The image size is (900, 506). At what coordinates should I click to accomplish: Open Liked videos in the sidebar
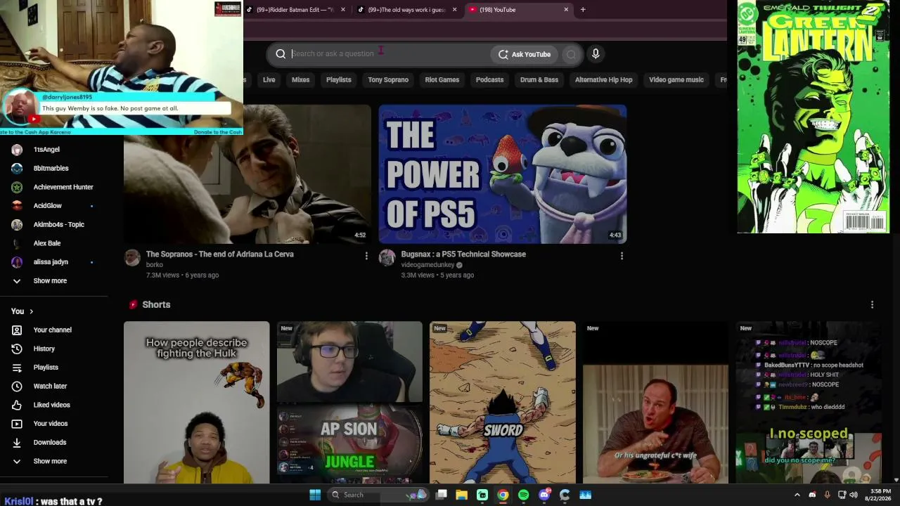click(x=54, y=405)
